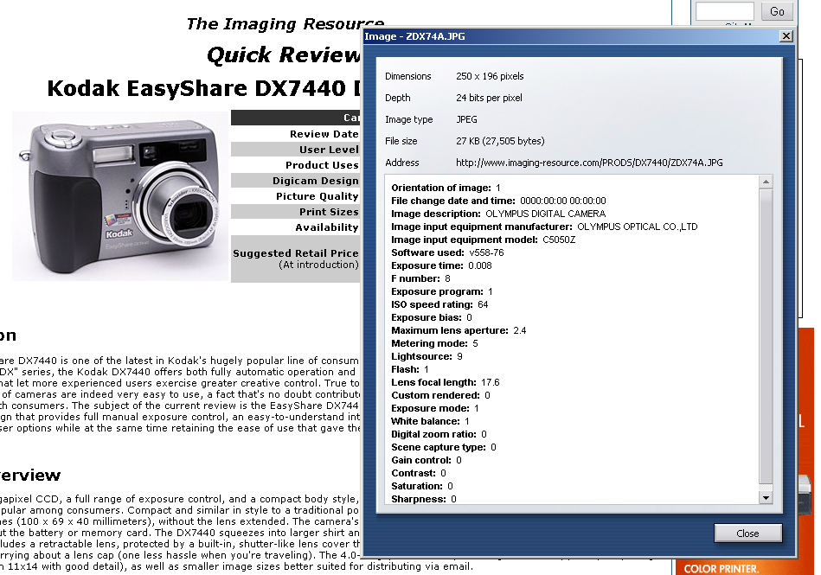Select 'ISO speed rating' 64 row
The height and width of the screenshot is (575, 821).
pos(439,304)
